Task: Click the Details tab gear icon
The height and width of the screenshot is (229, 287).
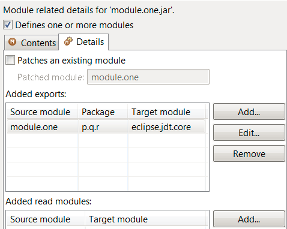Action: [x=68, y=41]
